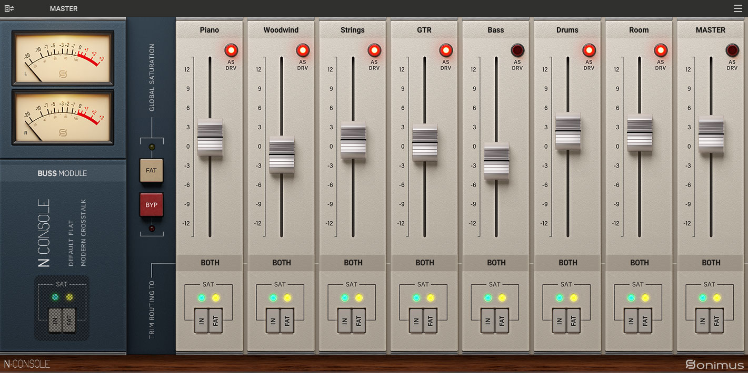This screenshot has width=748, height=373.
Task: Toggle the SAT FAT switch on MASTER channel
Action: pos(717,320)
